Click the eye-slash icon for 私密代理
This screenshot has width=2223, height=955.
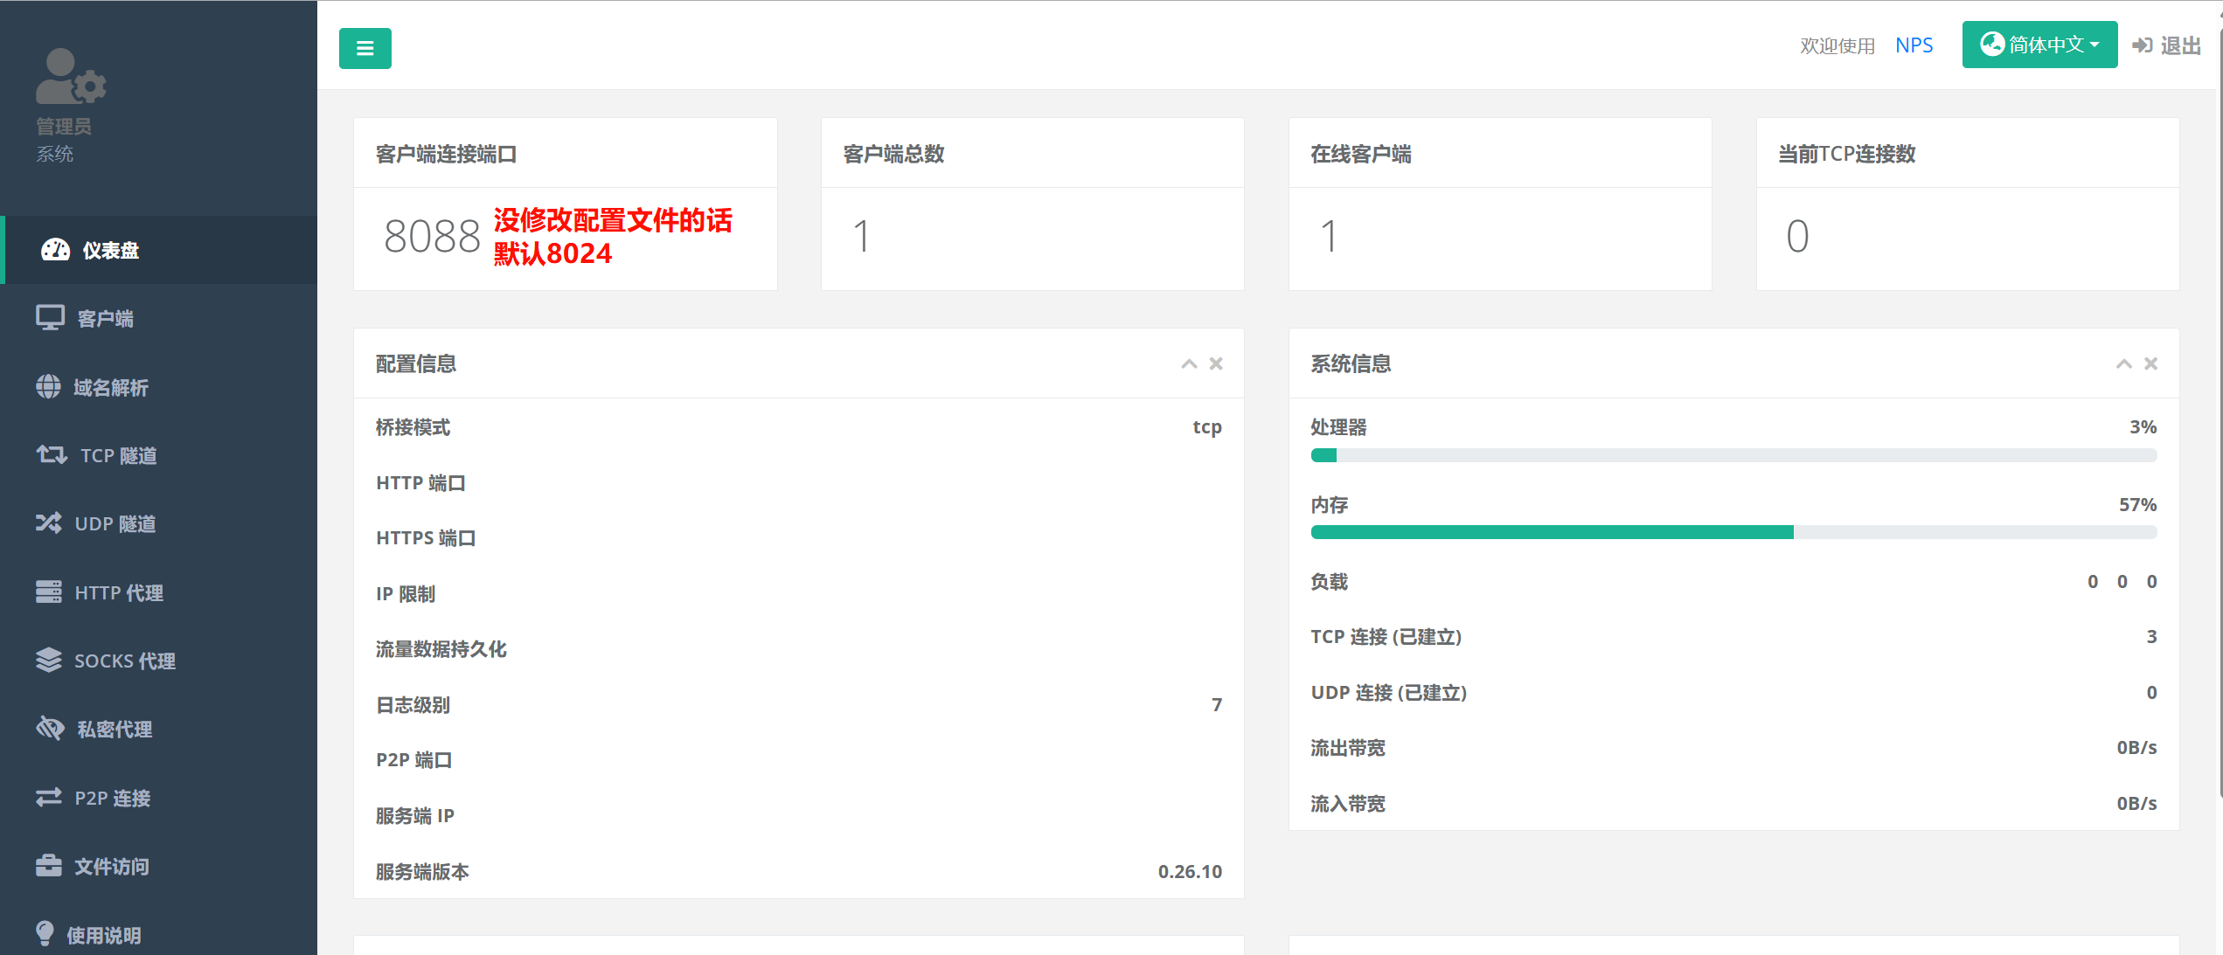(50, 729)
